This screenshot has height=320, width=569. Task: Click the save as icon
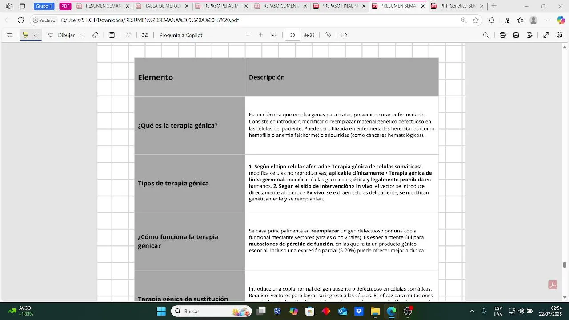(529, 35)
